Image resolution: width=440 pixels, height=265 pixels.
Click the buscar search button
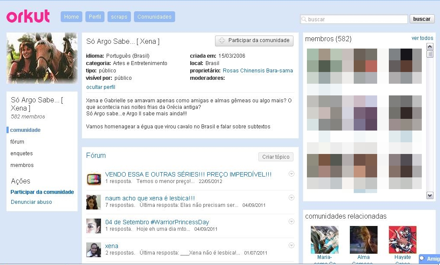pyautogui.click(x=422, y=19)
